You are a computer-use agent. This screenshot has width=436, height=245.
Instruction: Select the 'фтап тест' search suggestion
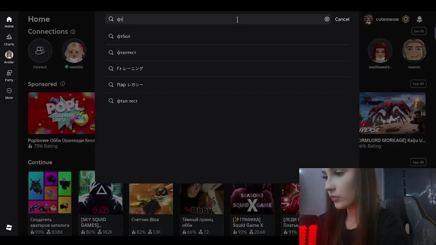227,101
